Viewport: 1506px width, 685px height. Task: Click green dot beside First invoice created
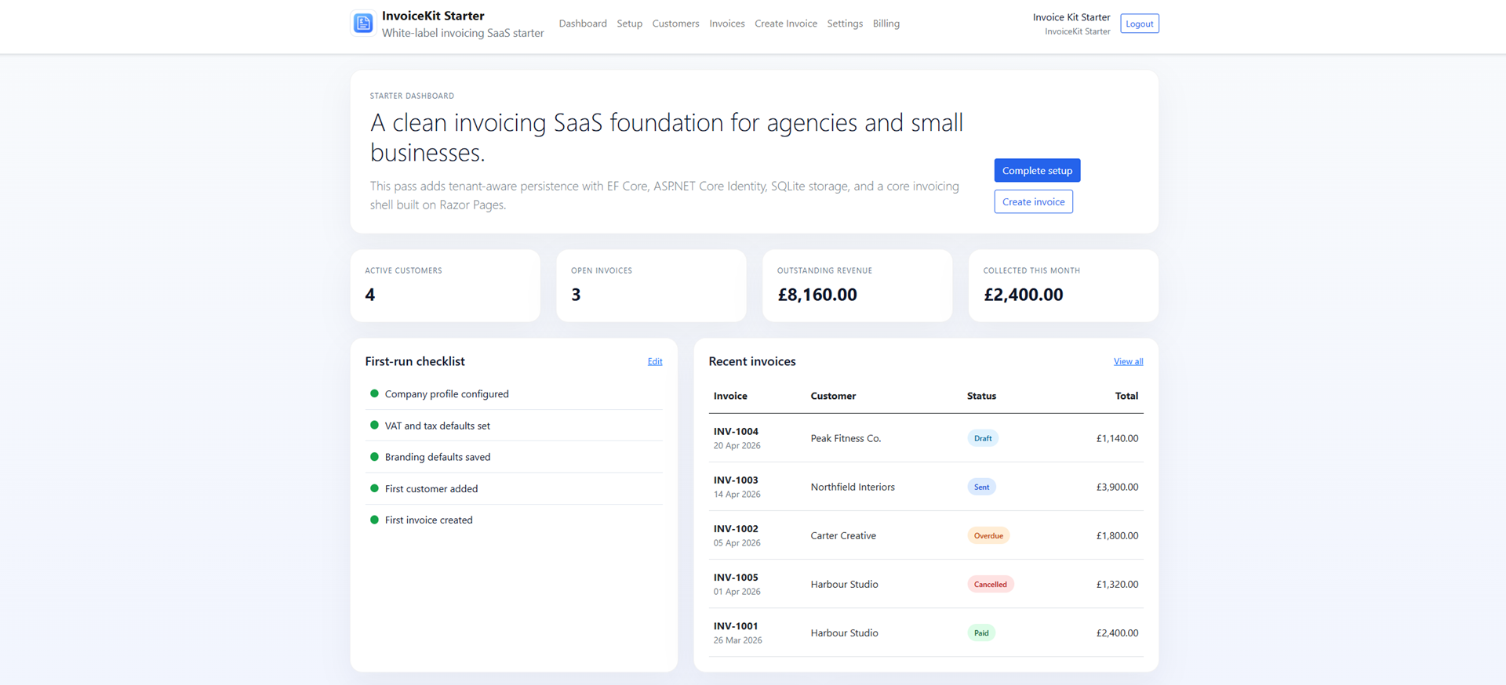(x=374, y=519)
